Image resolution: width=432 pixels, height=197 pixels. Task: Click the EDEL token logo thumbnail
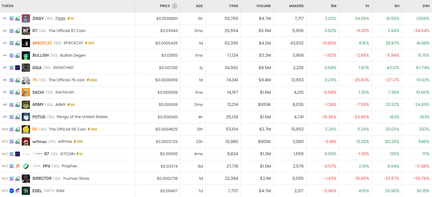[x=26, y=191]
